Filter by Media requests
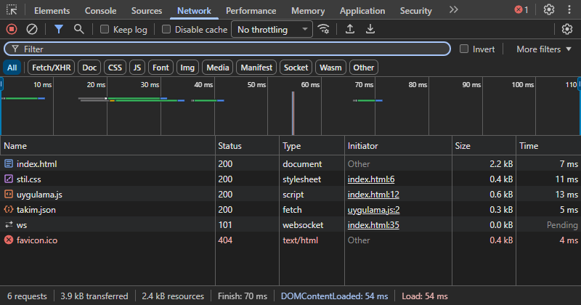 click(217, 68)
